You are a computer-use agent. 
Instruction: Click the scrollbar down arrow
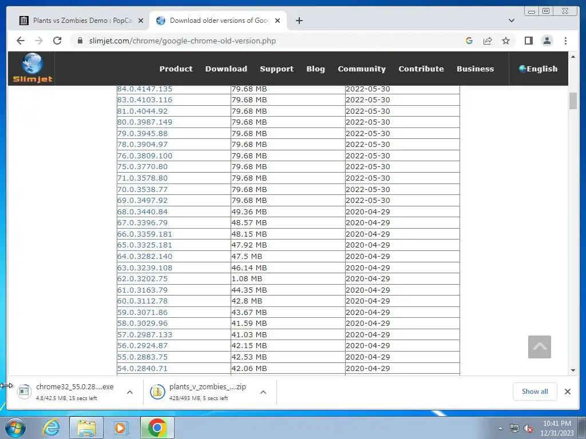coord(573,370)
